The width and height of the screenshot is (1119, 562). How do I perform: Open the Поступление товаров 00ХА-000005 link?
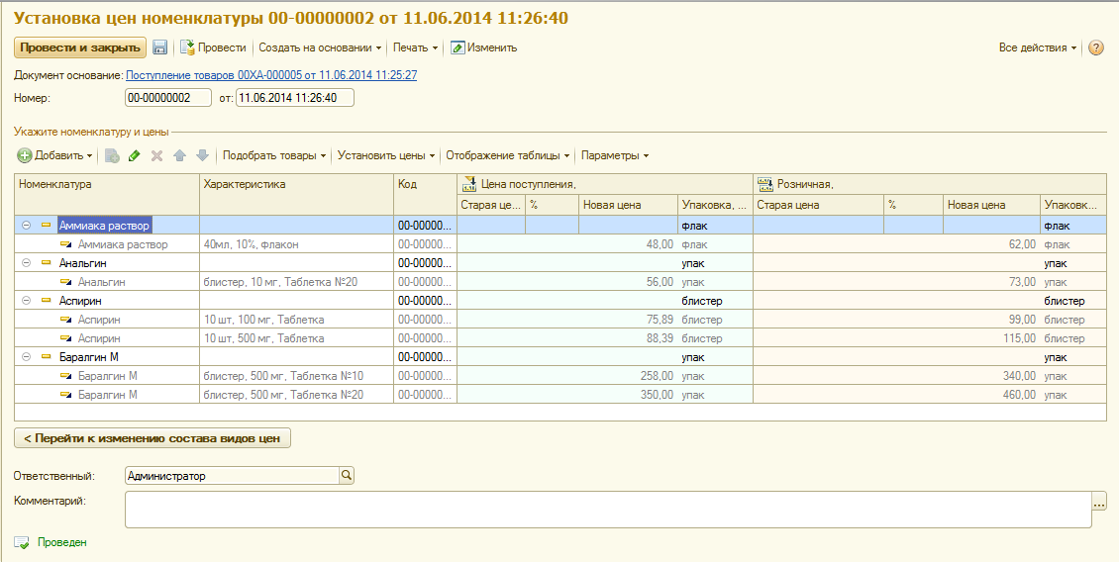pos(271,75)
